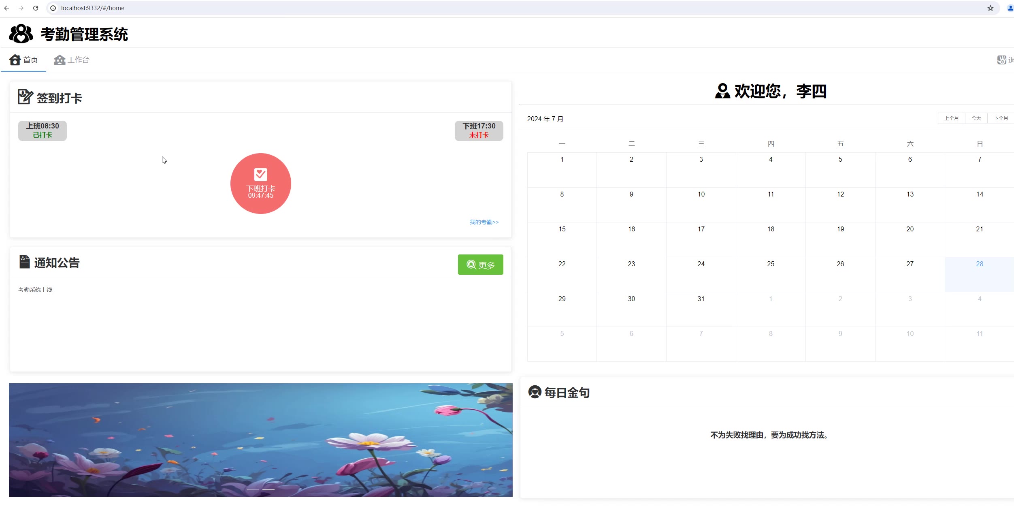Click the flower banner image
Image resolution: width=1014 pixels, height=517 pixels.
point(260,440)
